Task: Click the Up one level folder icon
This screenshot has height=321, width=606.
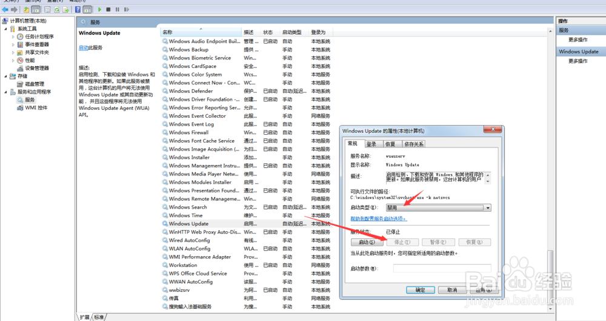Action: click(x=26, y=9)
